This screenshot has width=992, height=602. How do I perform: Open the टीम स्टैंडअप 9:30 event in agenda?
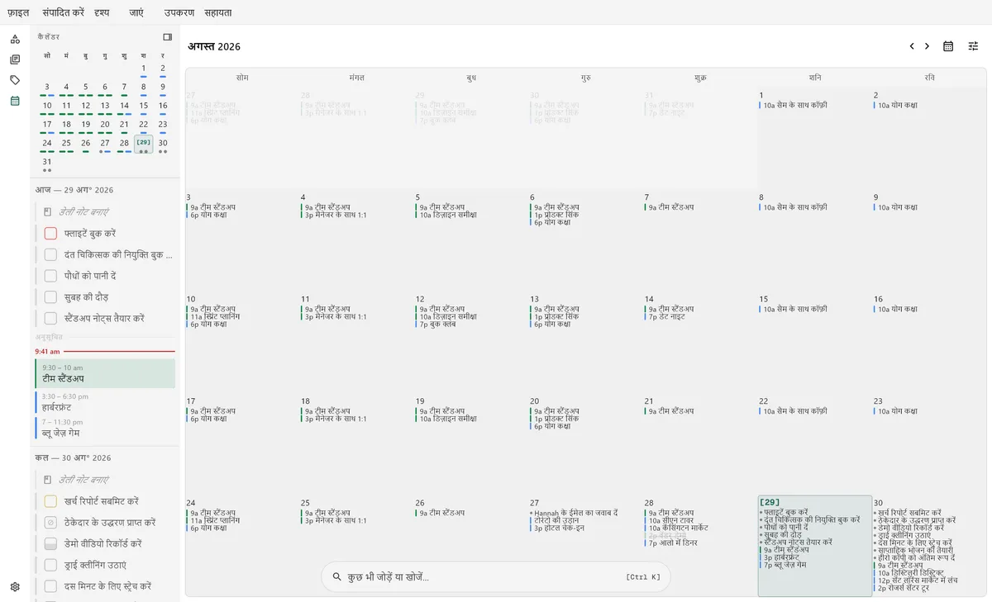tap(105, 374)
